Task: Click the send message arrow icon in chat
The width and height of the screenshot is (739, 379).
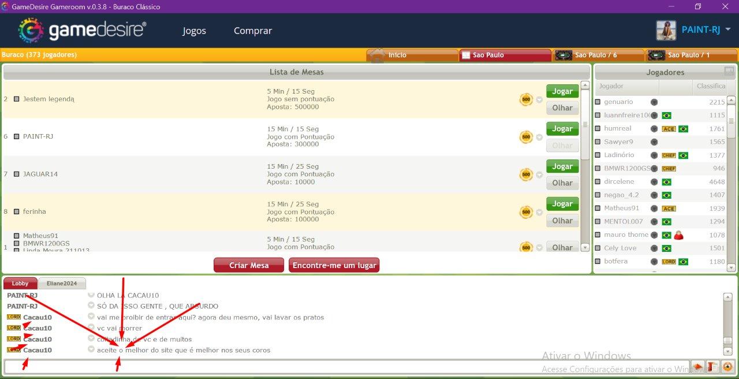Action: pyautogui.click(x=698, y=367)
